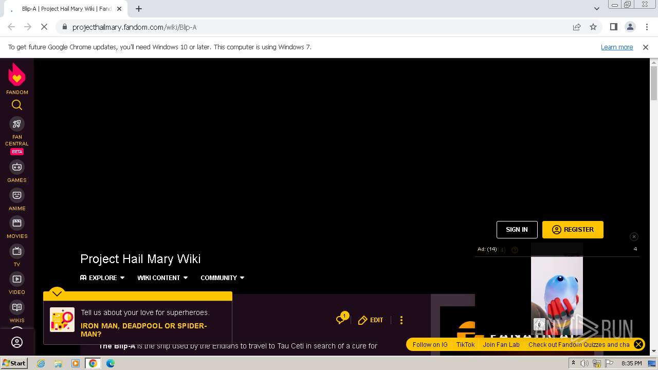Open user profile icon in sidebar
658x370 pixels.
tap(17, 342)
